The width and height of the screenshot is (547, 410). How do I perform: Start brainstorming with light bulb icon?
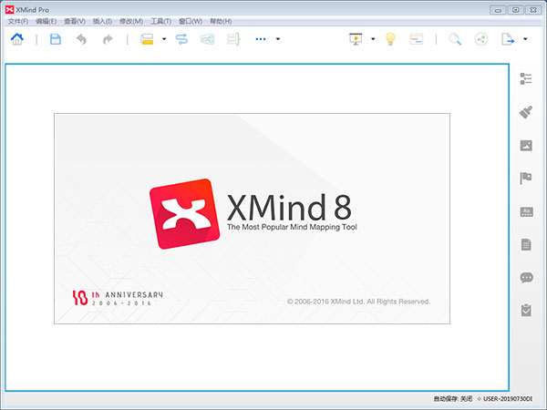[x=390, y=39]
